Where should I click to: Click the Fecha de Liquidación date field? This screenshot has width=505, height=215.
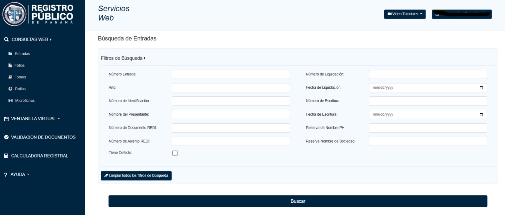pyautogui.click(x=428, y=88)
